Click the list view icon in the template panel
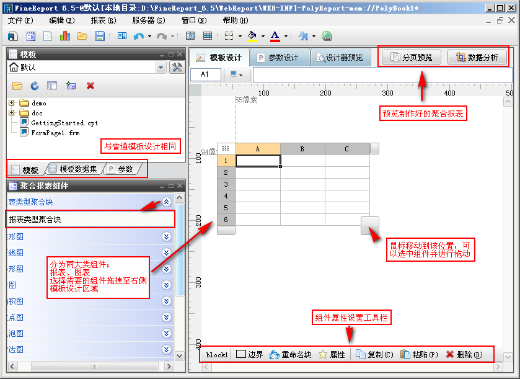The height and width of the screenshot is (379, 520). pos(52,86)
